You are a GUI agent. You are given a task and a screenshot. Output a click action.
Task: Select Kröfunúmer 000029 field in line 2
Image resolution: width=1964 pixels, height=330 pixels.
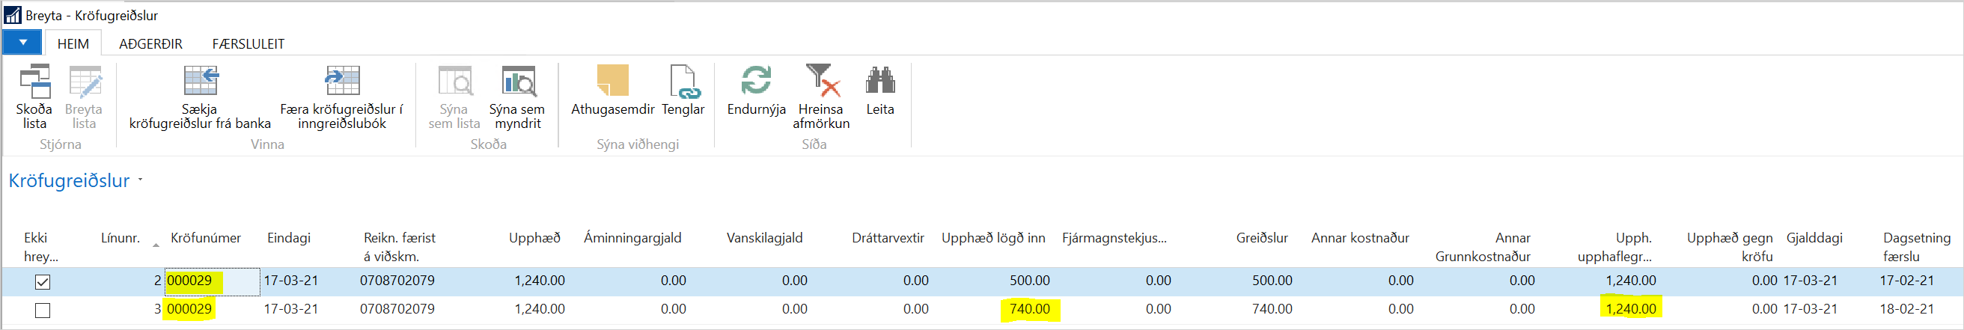click(x=191, y=281)
